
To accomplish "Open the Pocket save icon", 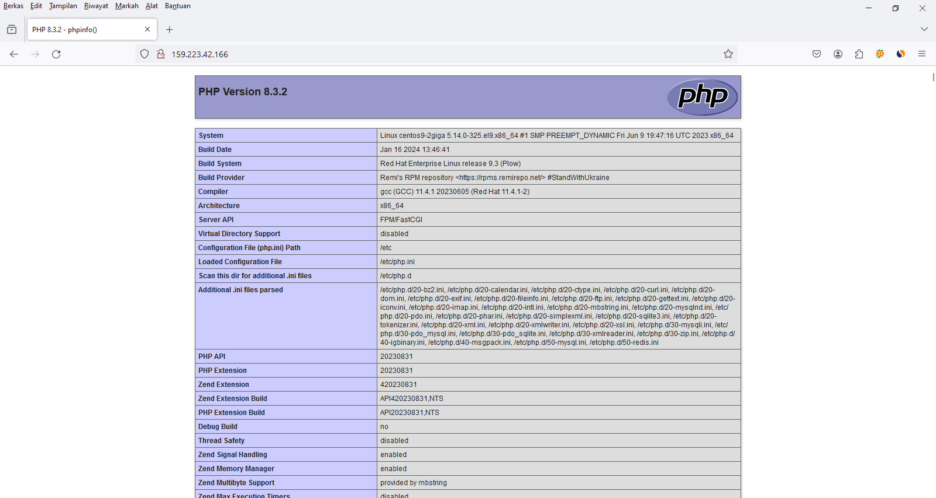I will click(x=817, y=54).
